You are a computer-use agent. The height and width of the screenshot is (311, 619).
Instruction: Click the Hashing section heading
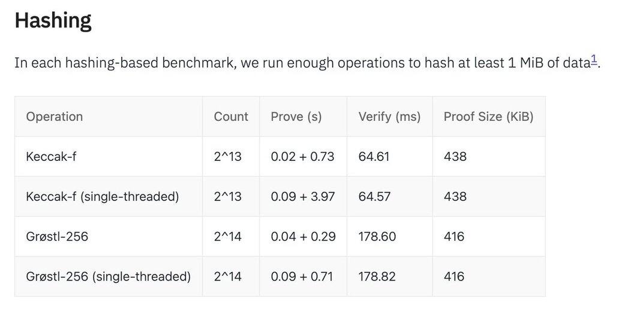click(x=53, y=20)
